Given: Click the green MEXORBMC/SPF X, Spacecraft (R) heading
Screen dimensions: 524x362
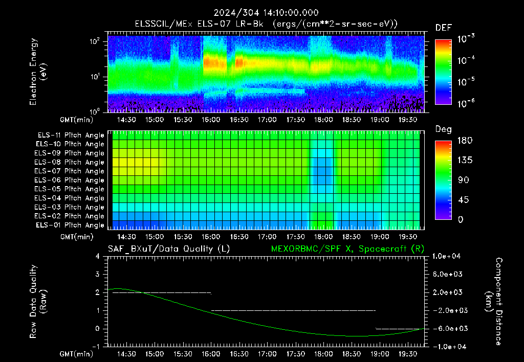Looking at the screenshot, I should 347,249.
